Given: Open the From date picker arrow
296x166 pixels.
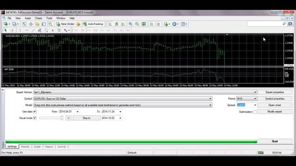Looking at the screenshot, I should (x=77, y=112).
